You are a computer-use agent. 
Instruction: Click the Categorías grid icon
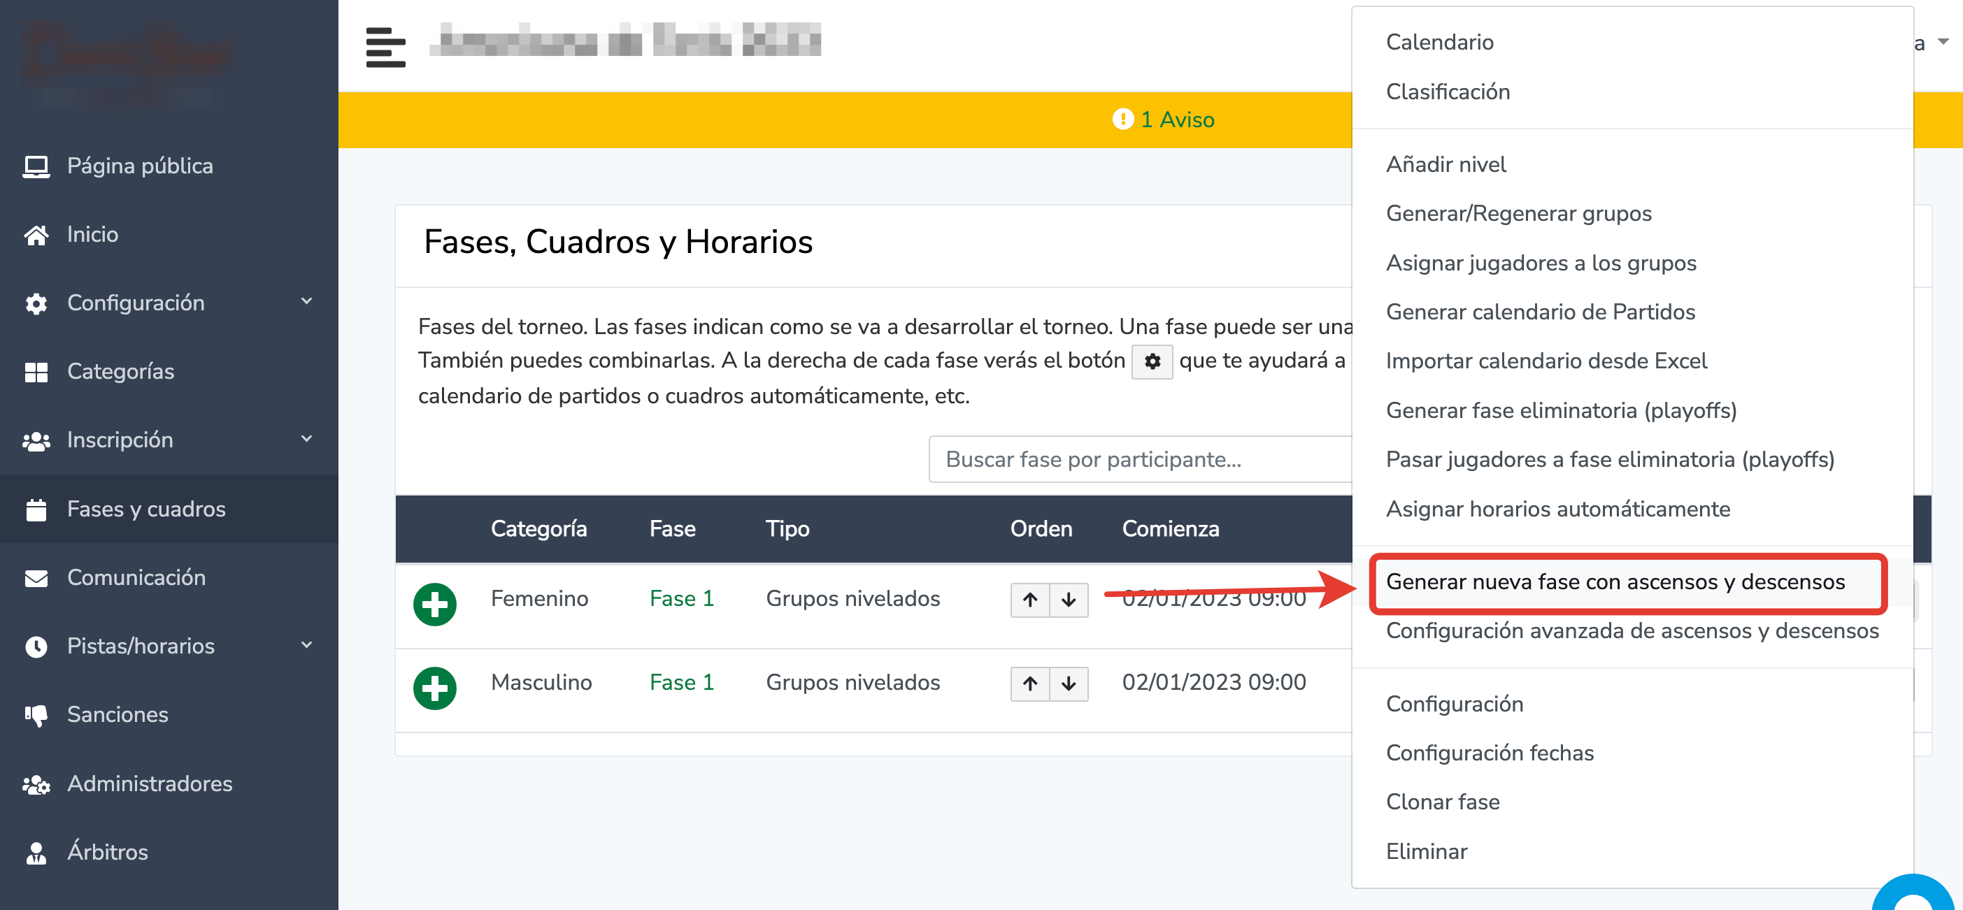tap(36, 372)
